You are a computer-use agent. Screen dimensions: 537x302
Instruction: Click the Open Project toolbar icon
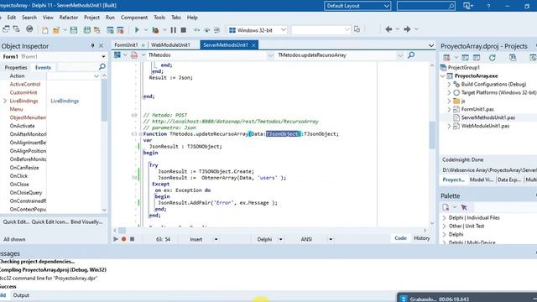tap(97, 30)
